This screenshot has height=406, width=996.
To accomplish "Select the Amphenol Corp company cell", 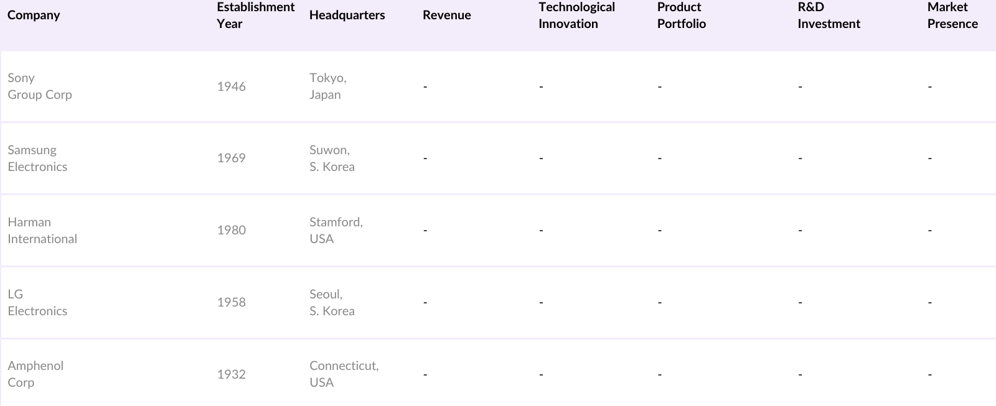I will click(x=35, y=374).
